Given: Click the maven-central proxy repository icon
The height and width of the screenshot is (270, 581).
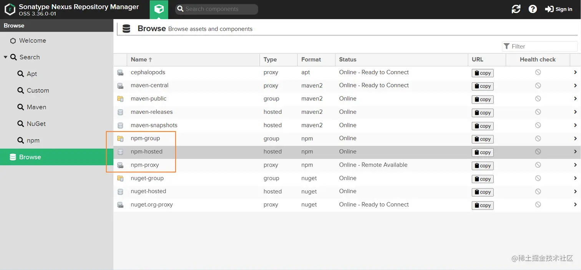Looking at the screenshot, I should coord(120,86).
